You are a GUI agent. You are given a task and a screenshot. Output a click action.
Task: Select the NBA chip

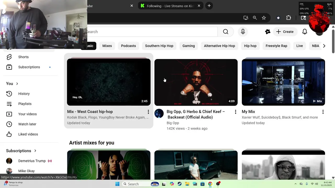(x=315, y=46)
